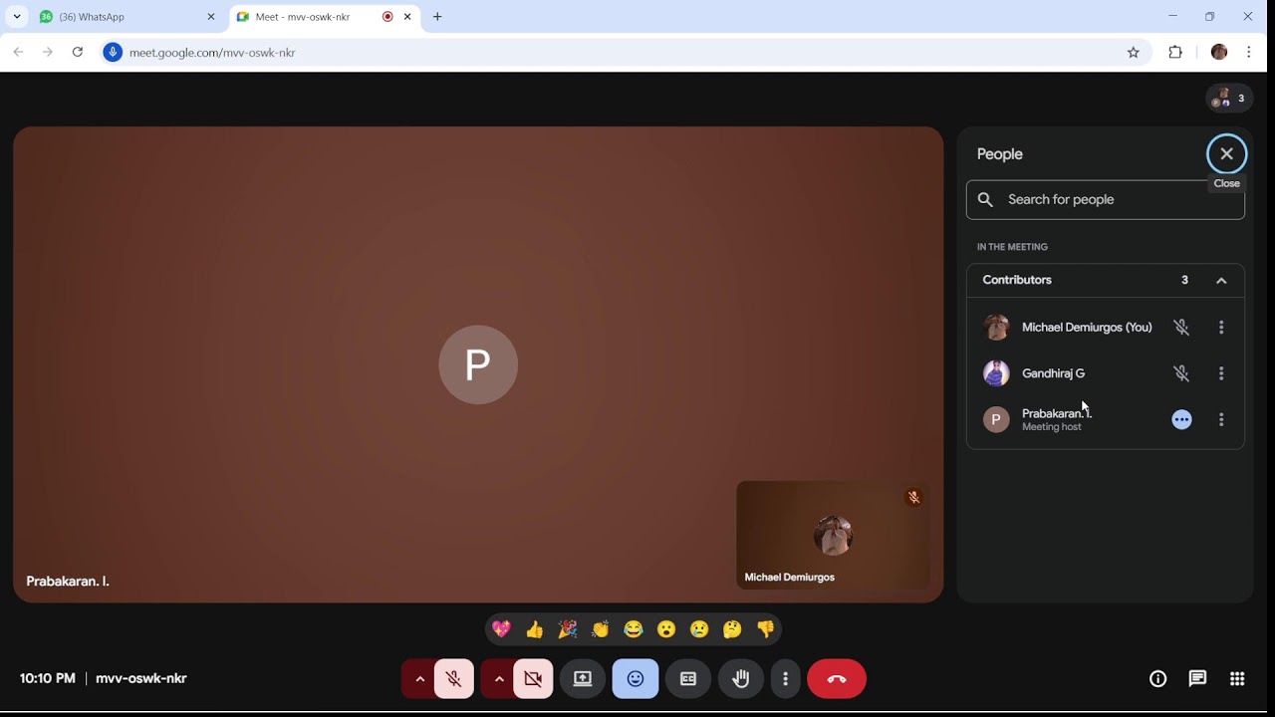Viewport: 1275px width, 717px height.
Task: Reload the page
Action: click(78, 52)
